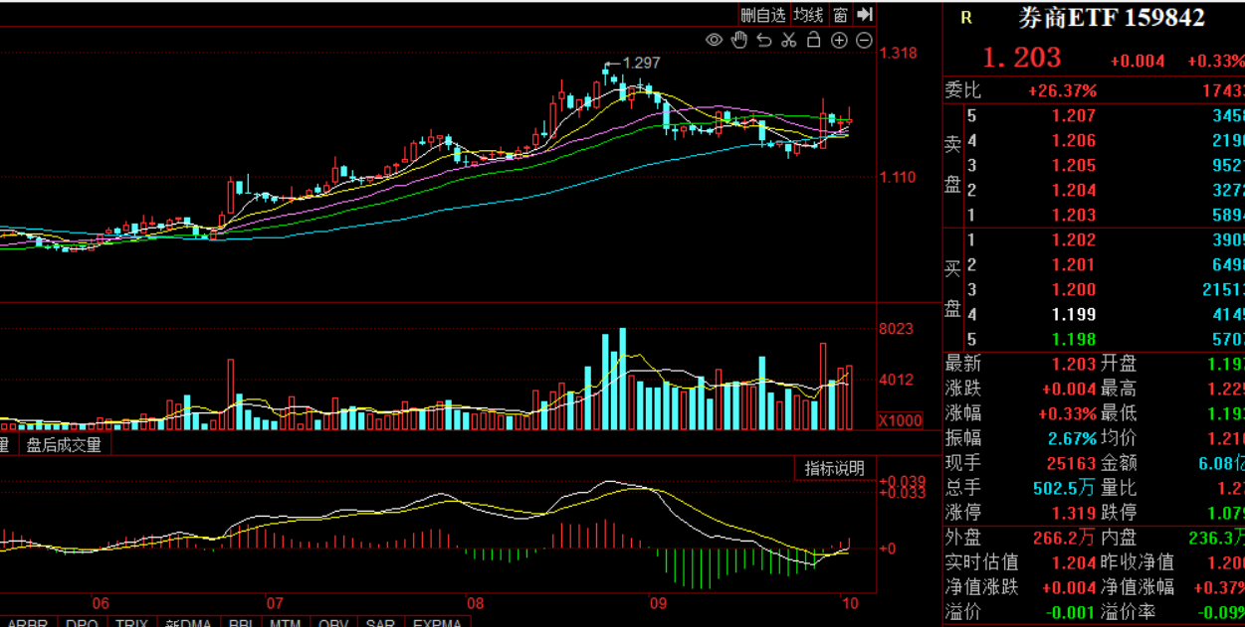Click the 窗 window button

841,14
